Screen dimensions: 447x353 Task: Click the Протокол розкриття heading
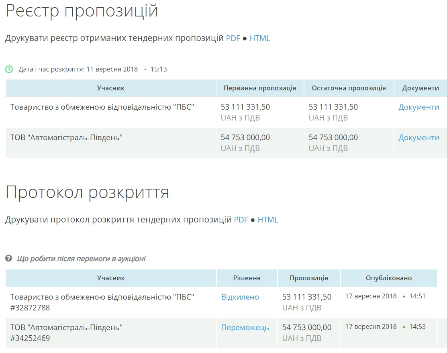[87, 193]
